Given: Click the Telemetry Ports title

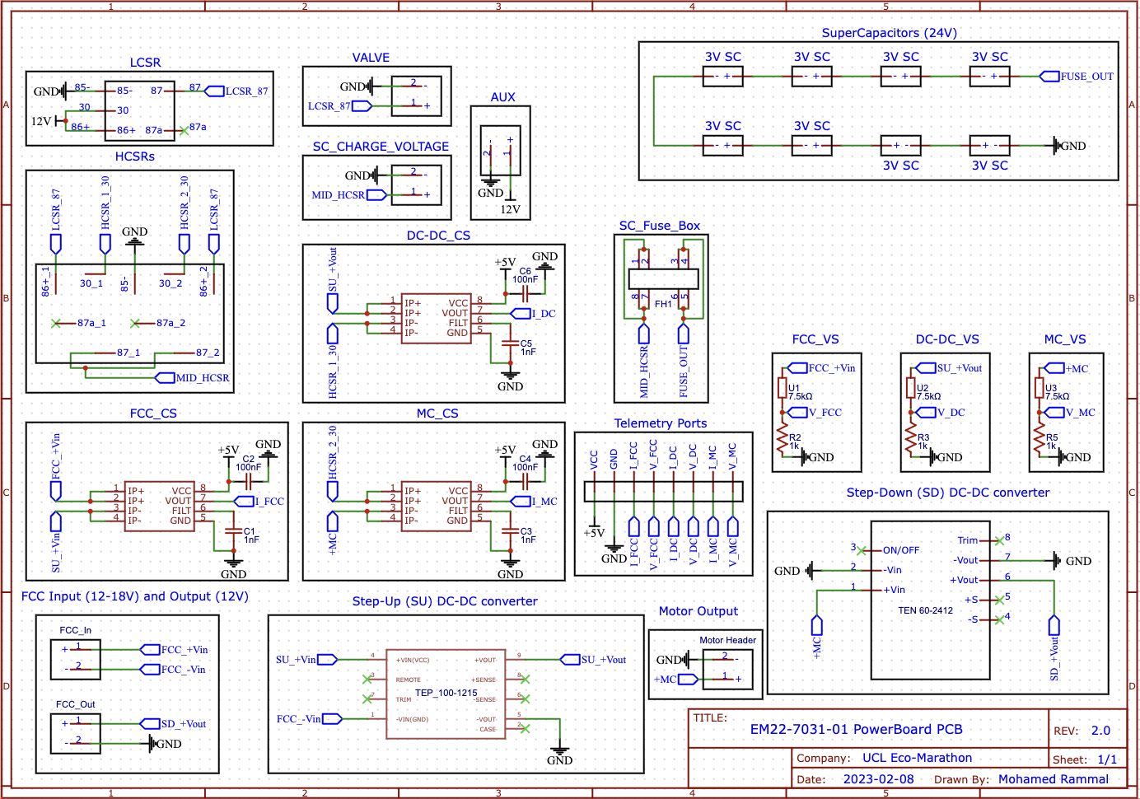Looking at the screenshot, I should [x=661, y=423].
